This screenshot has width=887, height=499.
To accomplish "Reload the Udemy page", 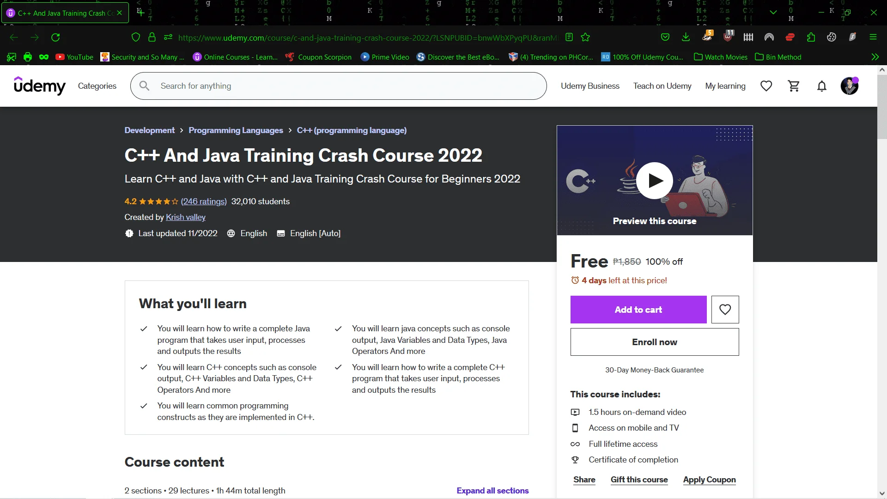I will point(55,37).
